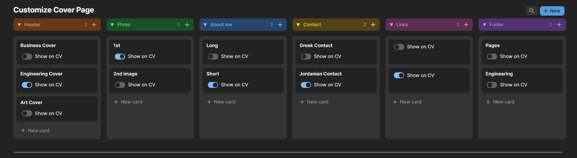
Task: Collapse the Links group triangle
Action: pyautogui.click(x=391, y=25)
